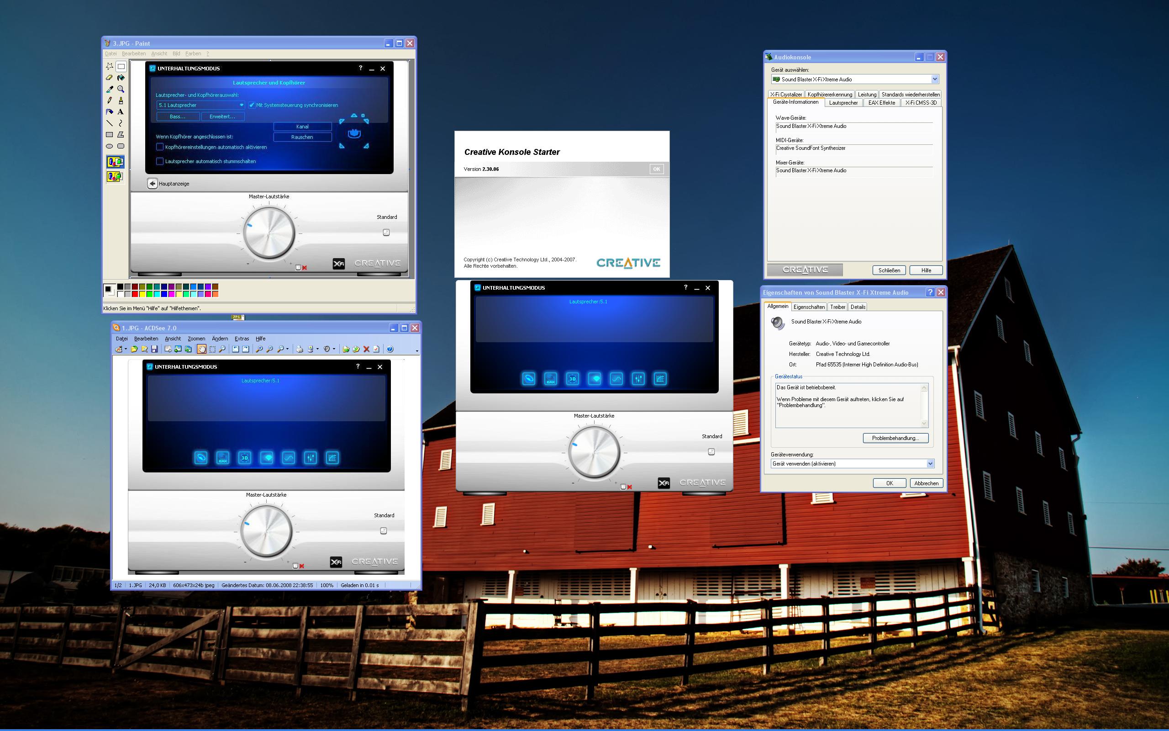Viewport: 1169px width, 731px height.
Task: Expand the 'Gerät auswählen' device dropdown
Action: (934, 79)
